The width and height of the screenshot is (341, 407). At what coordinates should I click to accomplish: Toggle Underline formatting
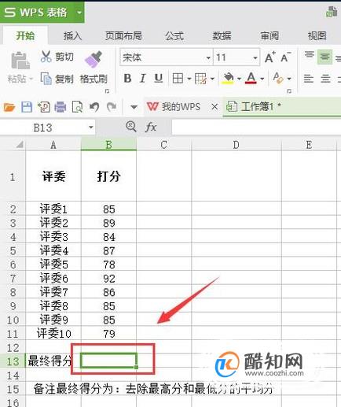click(x=159, y=78)
